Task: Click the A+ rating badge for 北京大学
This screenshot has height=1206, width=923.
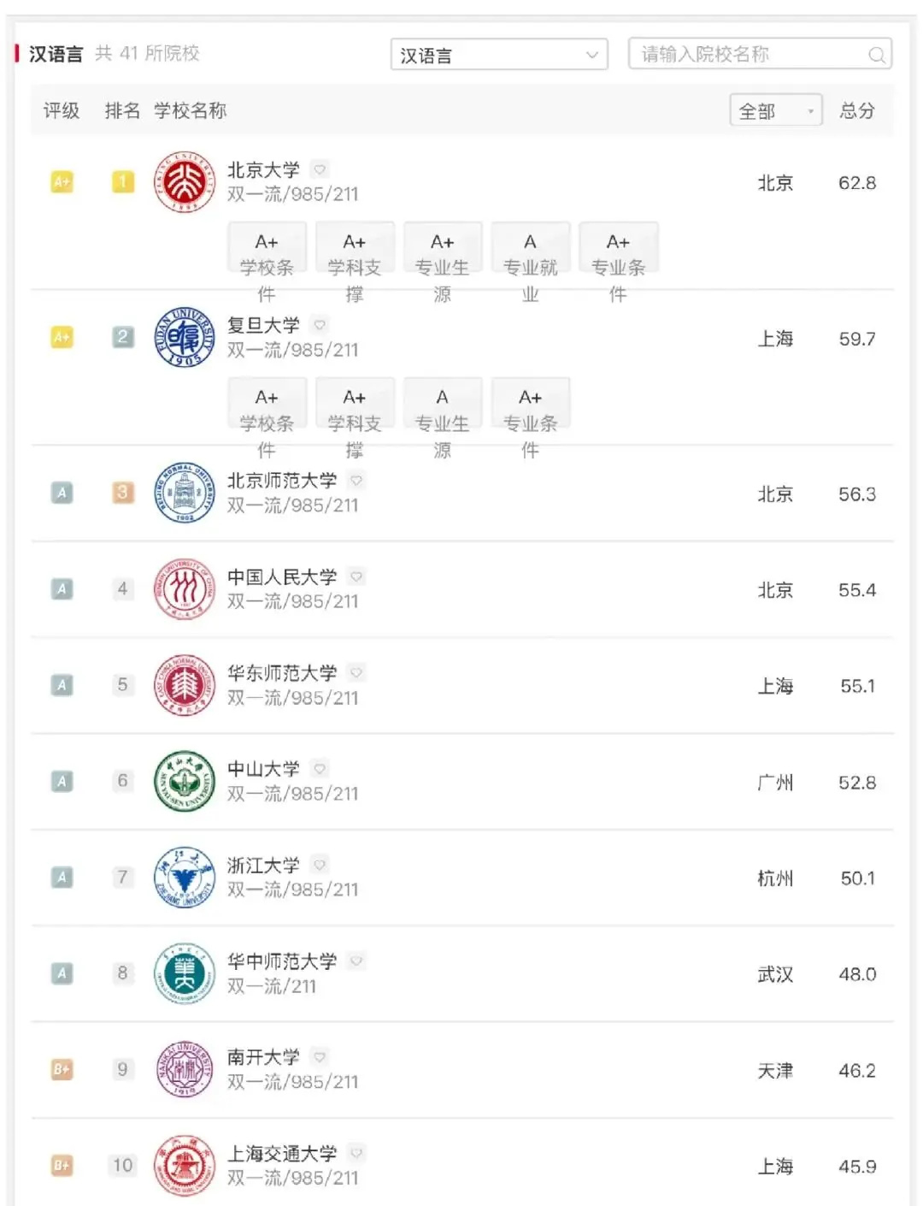Action: pos(61,180)
